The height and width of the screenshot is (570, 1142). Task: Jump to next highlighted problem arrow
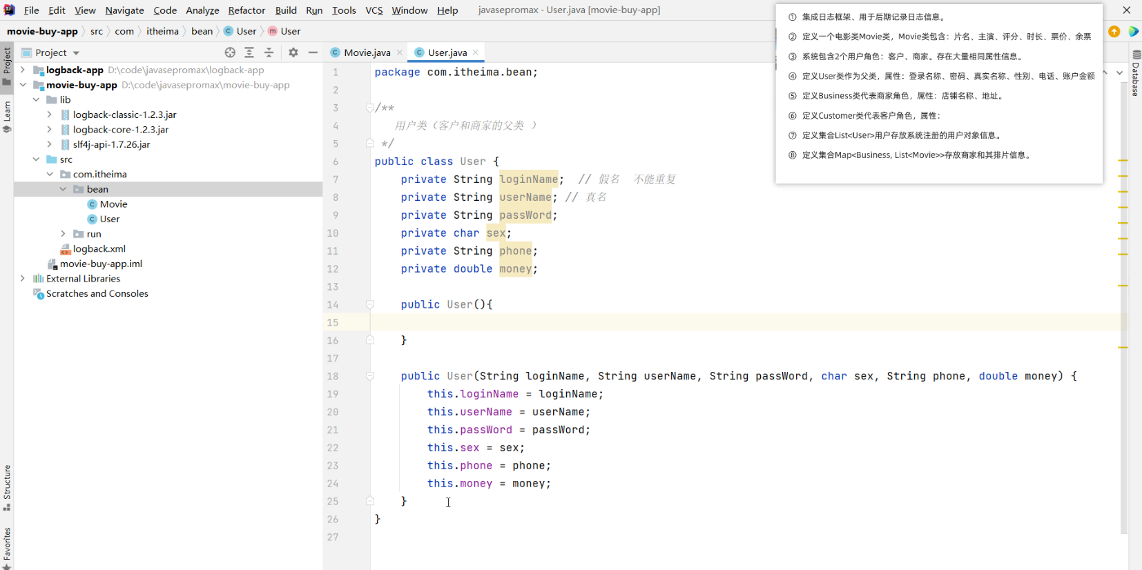point(1119,72)
